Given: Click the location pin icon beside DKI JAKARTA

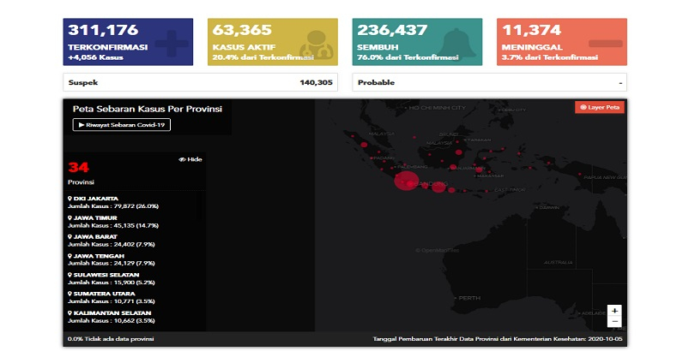Looking at the screenshot, I should 70,199.
